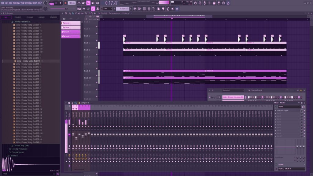Image resolution: width=313 pixels, height=176 pixels.
Task: Mute the Stickz Chroma Percussion channel
Action: point(210,97)
